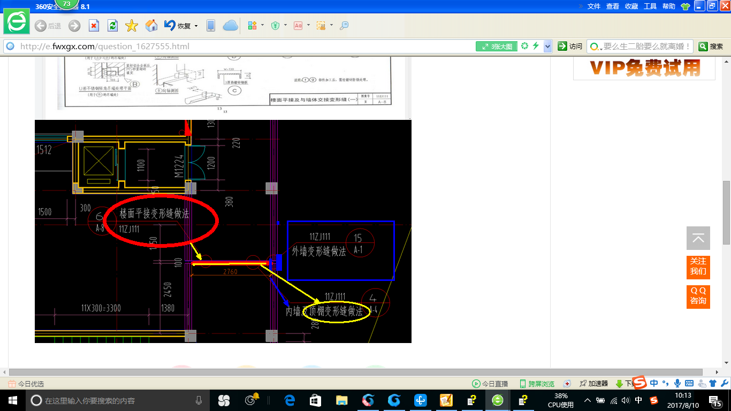Open favorites via the yellow star icon

tap(131, 26)
